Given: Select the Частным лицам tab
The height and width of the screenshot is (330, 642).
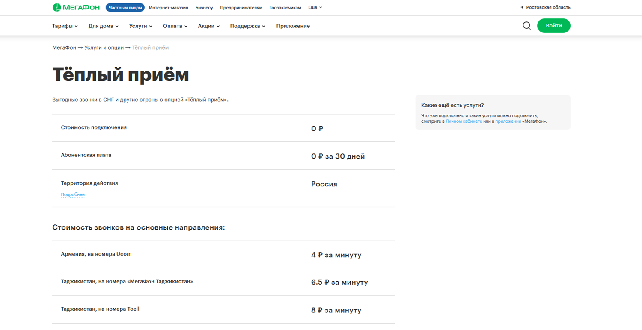Looking at the screenshot, I should click(x=125, y=8).
